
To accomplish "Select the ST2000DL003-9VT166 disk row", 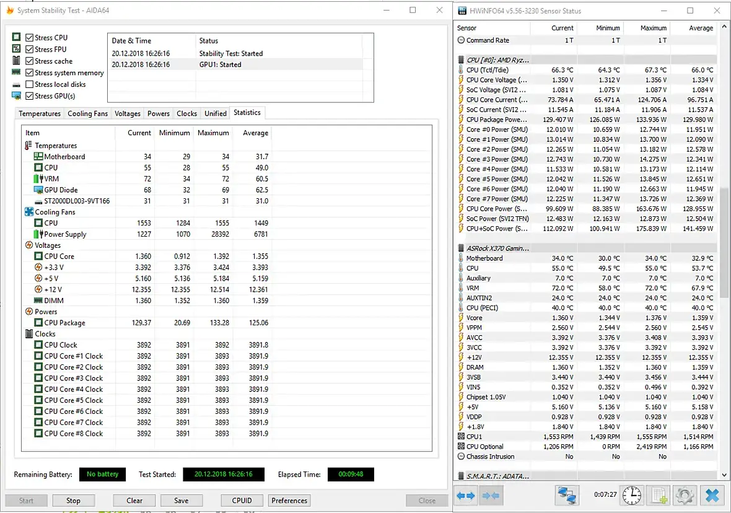I will tap(146, 201).
